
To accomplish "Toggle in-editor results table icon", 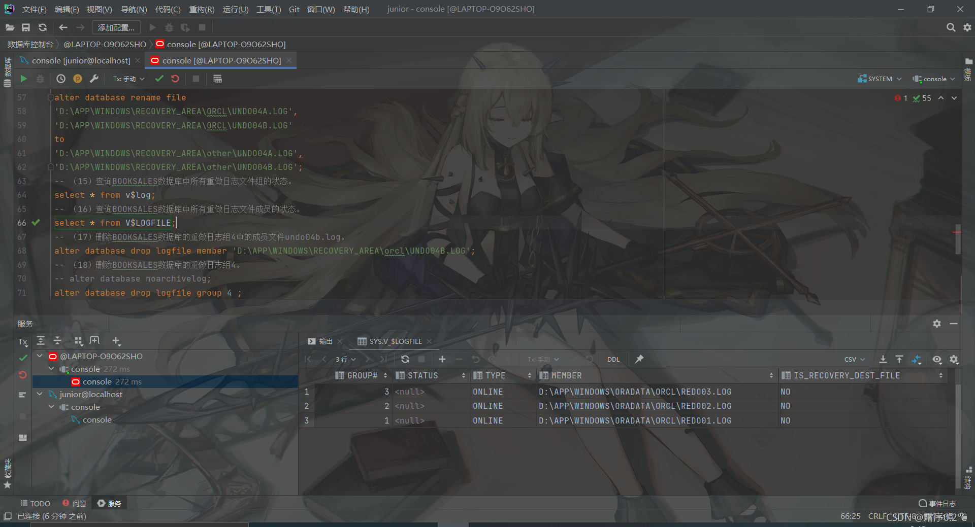I will [217, 79].
